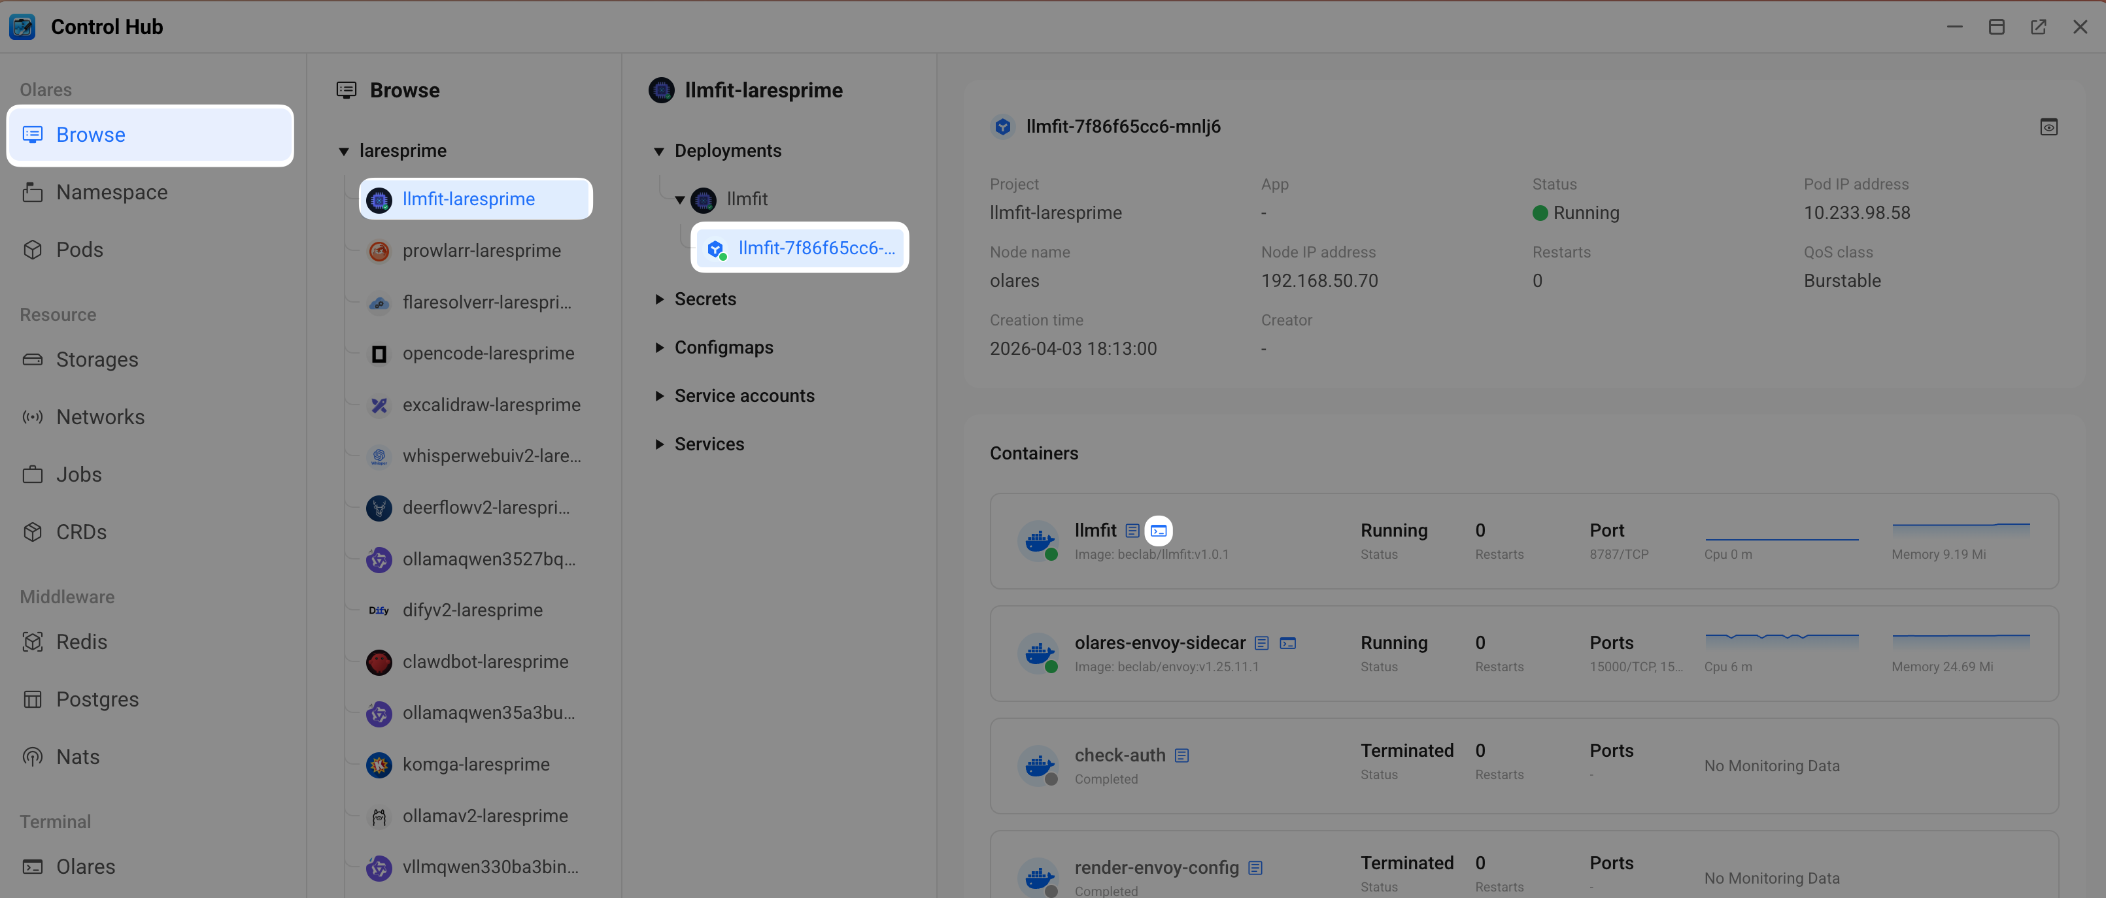The height and width of the screenshot is (898, 2106).
Task: View logs of check-auth container
Action: (x=1181, y=756)
